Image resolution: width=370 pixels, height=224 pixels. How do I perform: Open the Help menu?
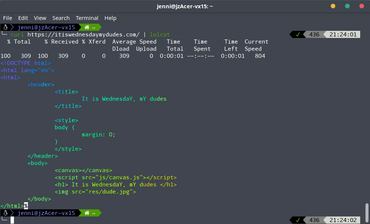(x=111, y=18)
